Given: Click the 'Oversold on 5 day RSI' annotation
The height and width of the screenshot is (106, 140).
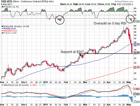Looking at the screenshot, I should 110,23.
